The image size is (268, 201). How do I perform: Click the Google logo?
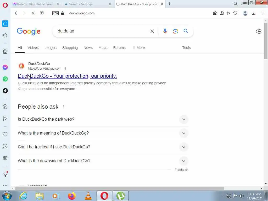pos(29,31)
